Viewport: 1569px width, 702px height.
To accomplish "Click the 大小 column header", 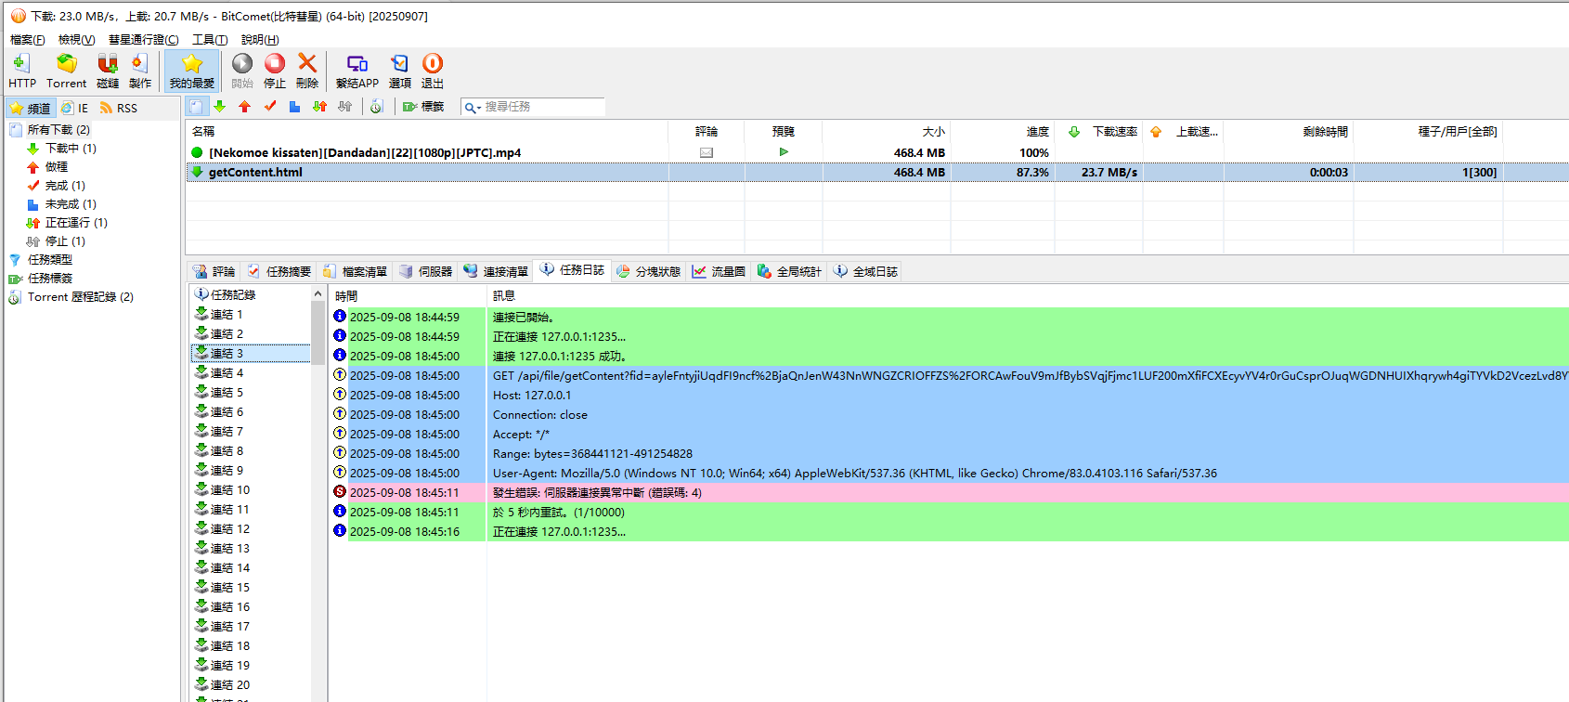I will pyautogui.click(x=932, y=132).
